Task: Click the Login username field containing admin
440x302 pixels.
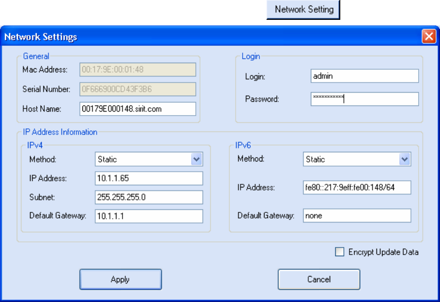Action: coord(365,76)
